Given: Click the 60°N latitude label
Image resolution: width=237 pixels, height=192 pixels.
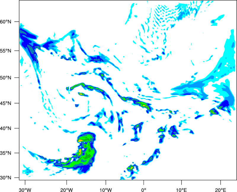Looking at the screenshot, I should pyautogui.click(x=6, y=22).
